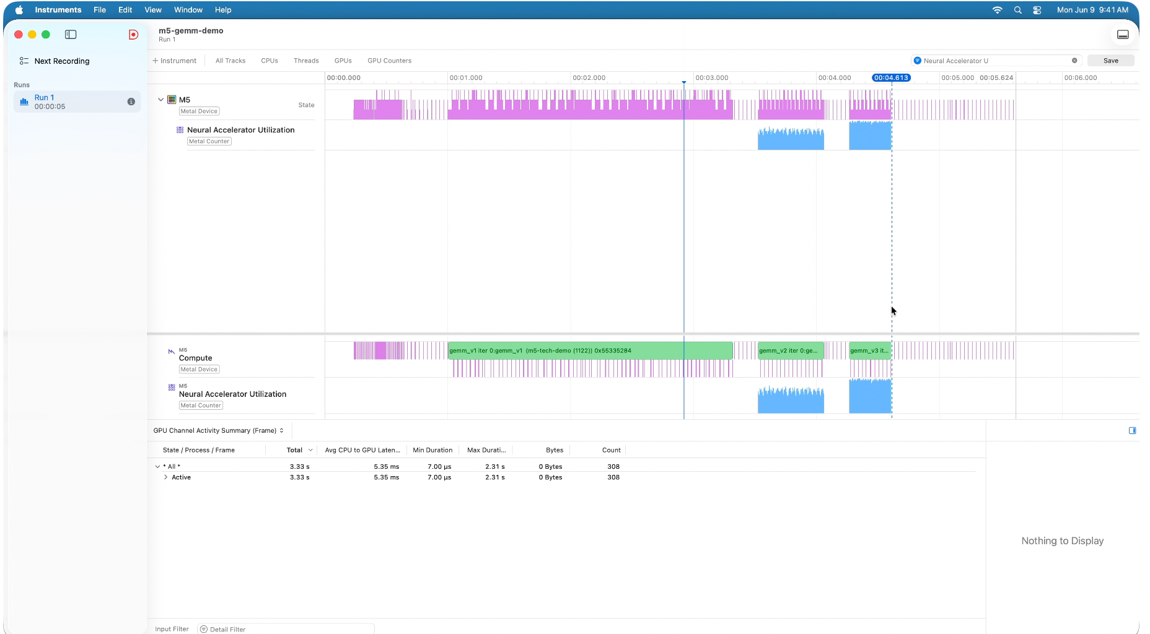Sort by the Count column
Viewport: 1150px width, 634px height.
click(x=611, y=450)
